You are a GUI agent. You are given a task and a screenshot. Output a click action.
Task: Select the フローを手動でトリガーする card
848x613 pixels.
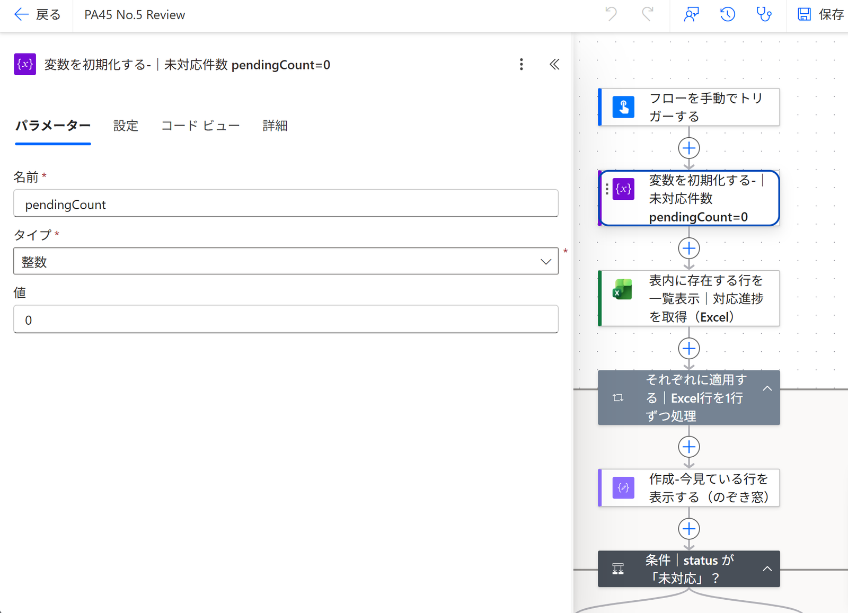click(x=689, y=107)
